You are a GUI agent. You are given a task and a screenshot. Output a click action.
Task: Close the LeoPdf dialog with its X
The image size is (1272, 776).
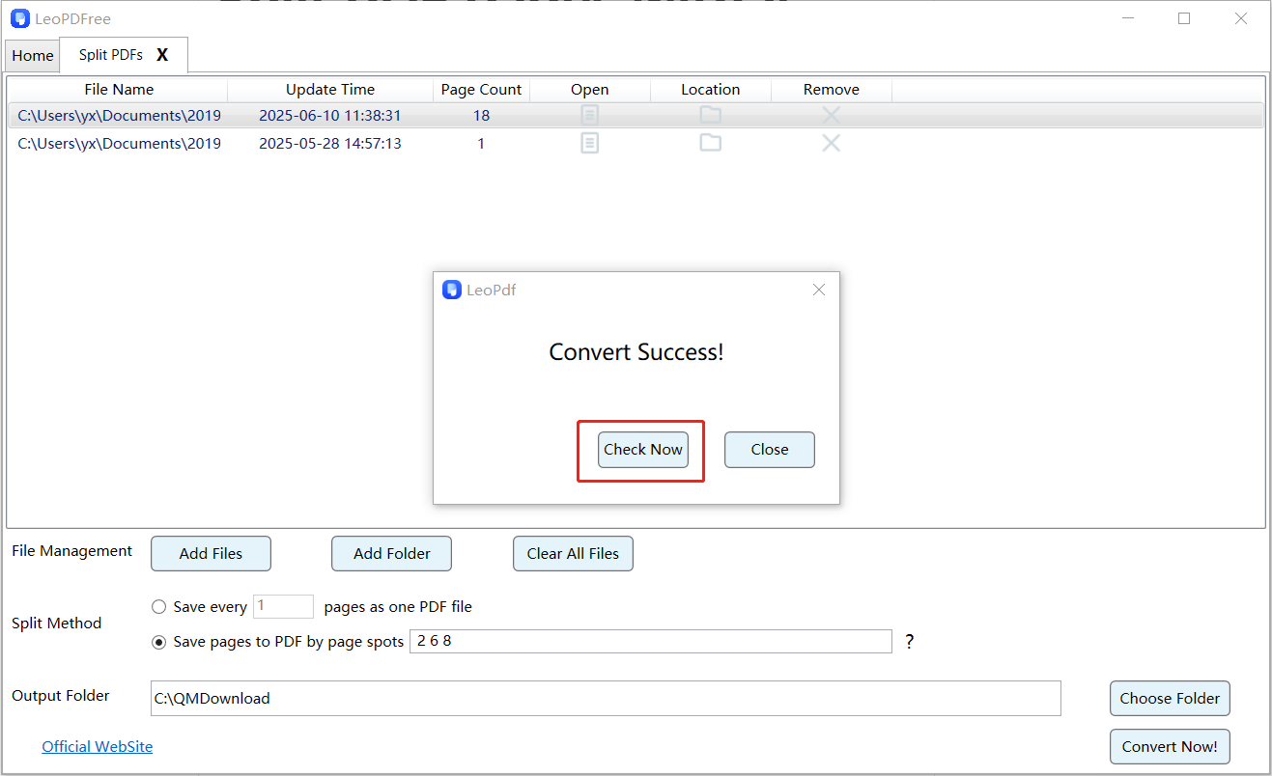[x=819, y=290]
